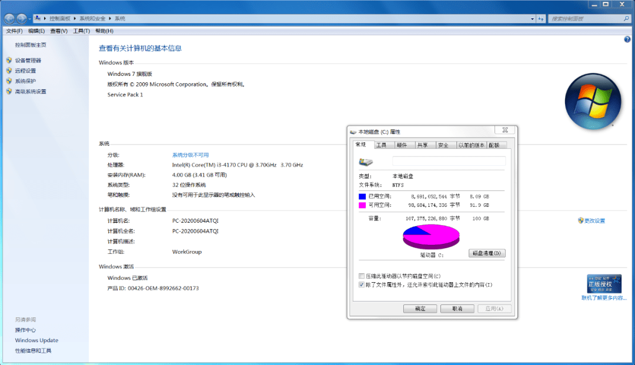Uncheck the index file contents checkbox

(361, 285)
